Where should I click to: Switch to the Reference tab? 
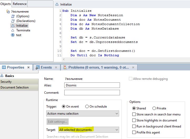[20, 4]
